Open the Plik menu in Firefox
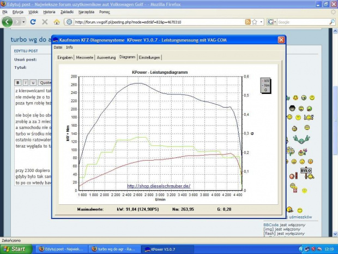 coord(5,12)
